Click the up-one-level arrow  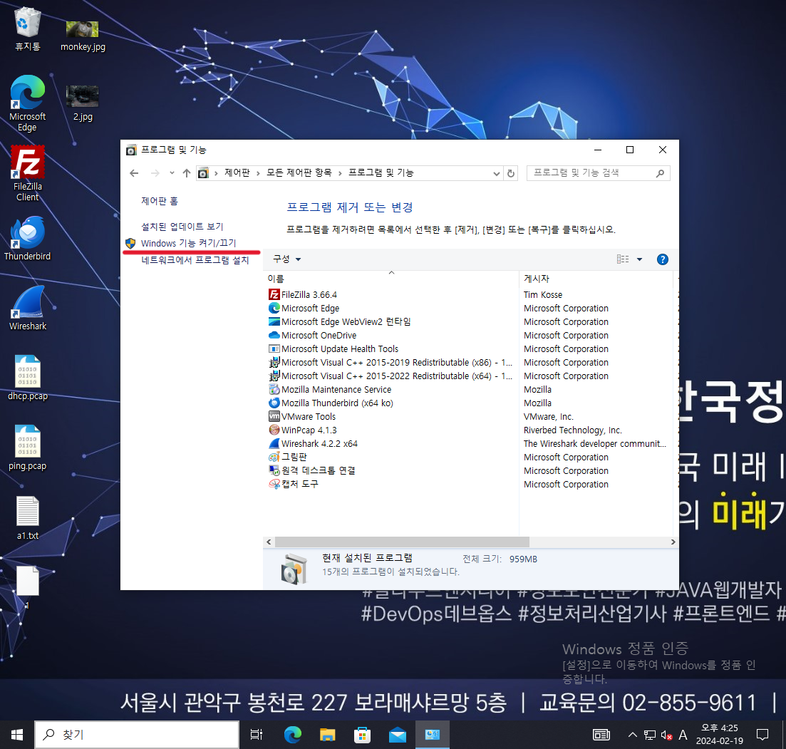(x=187, y=173)
